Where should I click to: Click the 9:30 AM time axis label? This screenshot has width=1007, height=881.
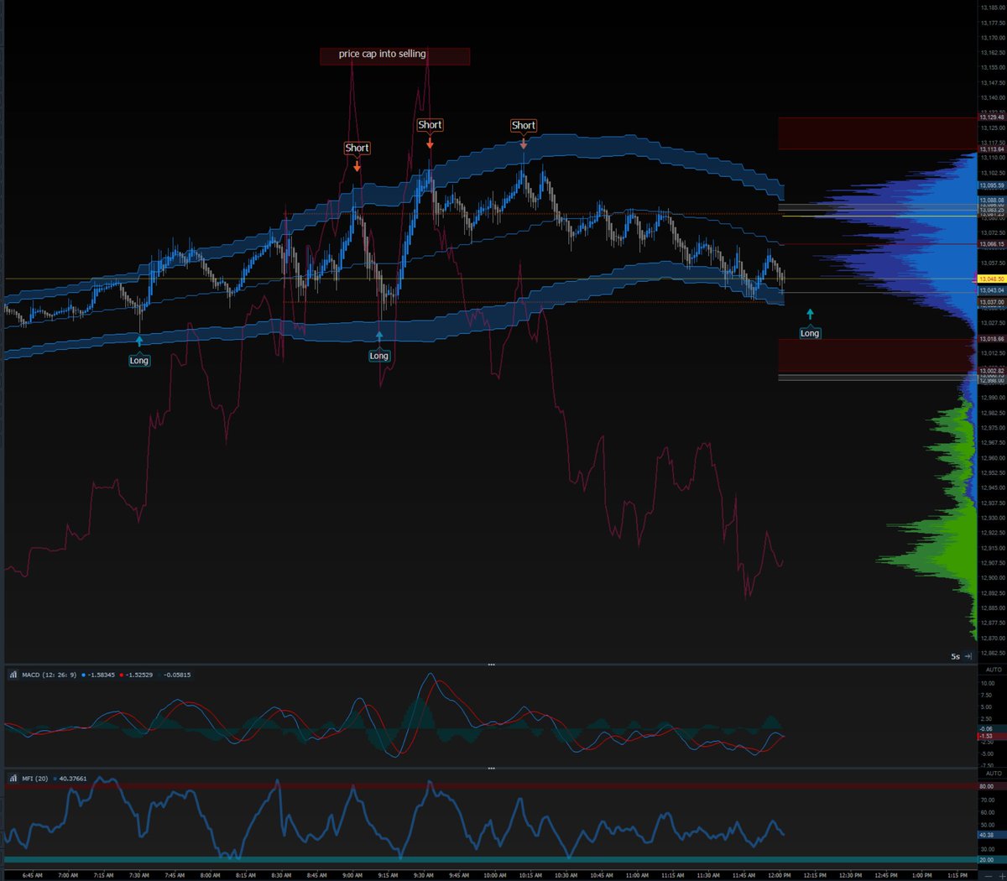[424, 875]
